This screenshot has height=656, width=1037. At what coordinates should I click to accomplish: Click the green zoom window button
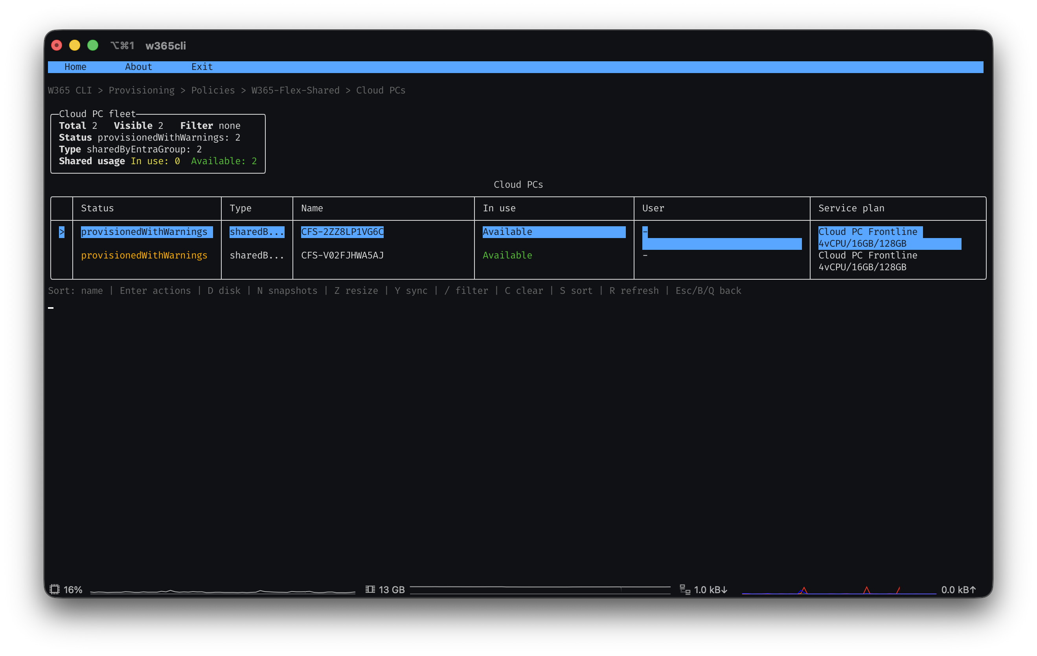click(93, 45)
